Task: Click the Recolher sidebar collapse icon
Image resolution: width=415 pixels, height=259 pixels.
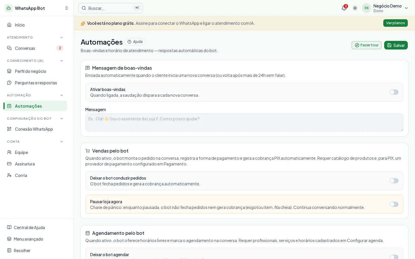Action: 9,250
